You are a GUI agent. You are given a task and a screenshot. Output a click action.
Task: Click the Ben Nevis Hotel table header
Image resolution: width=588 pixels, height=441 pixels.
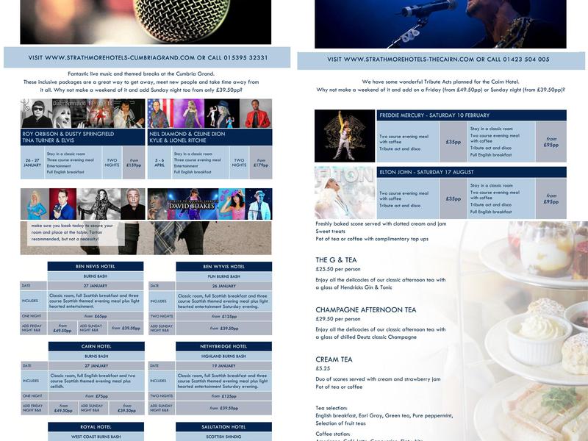[x=96, y=266]
